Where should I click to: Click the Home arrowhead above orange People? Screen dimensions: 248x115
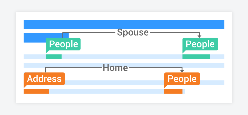(182, 71)
